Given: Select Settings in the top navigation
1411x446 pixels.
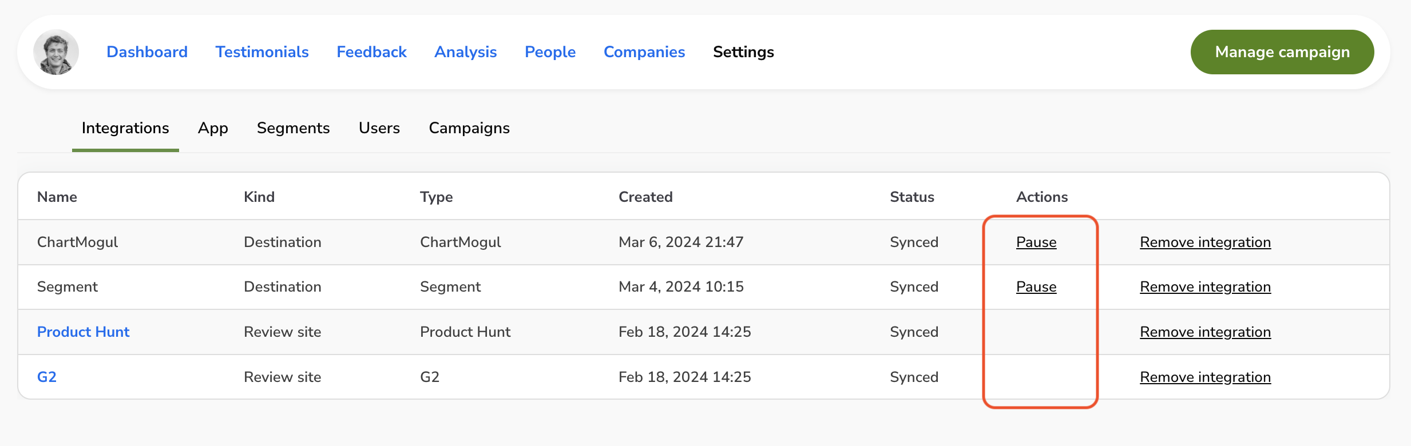Looking at the screenshot, I should point(743,52).
